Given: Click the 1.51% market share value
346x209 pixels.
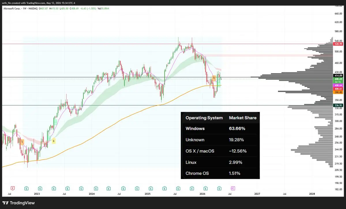Looking at the screenshot, I should 235,173.
